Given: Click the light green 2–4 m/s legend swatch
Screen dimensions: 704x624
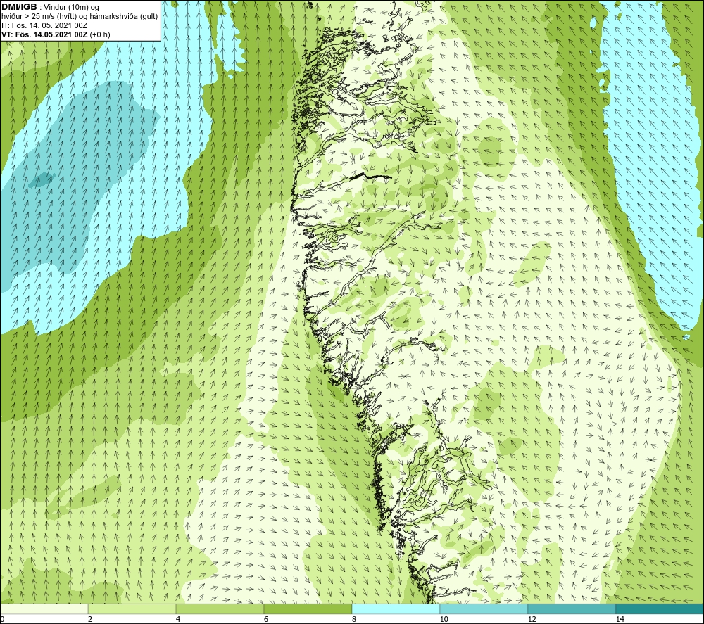Looking at the screenshot, I should click(132, 609).
